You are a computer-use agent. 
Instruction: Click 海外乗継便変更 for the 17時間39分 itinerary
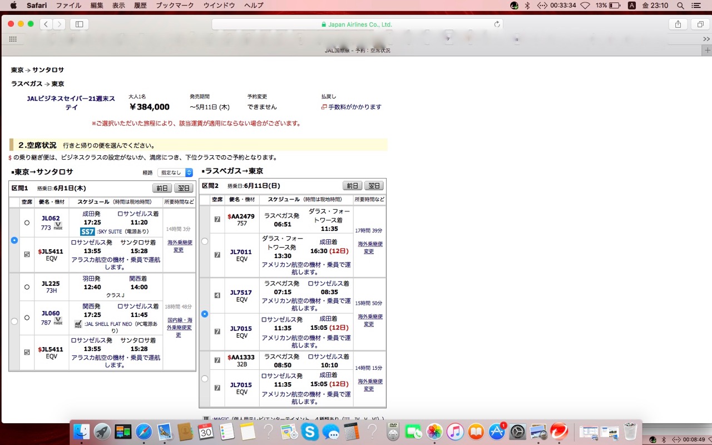tap(369, 248)
